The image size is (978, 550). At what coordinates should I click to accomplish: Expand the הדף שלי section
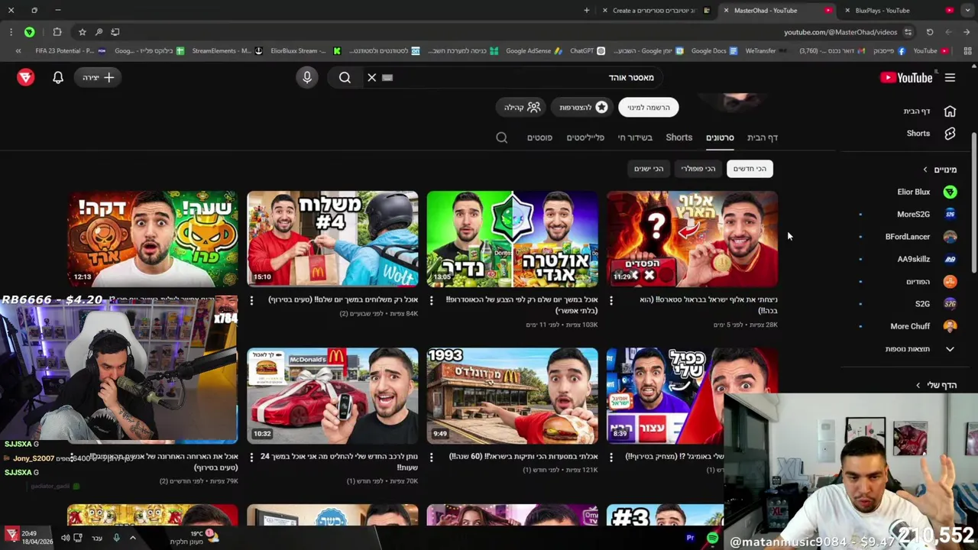coord(936,385)
